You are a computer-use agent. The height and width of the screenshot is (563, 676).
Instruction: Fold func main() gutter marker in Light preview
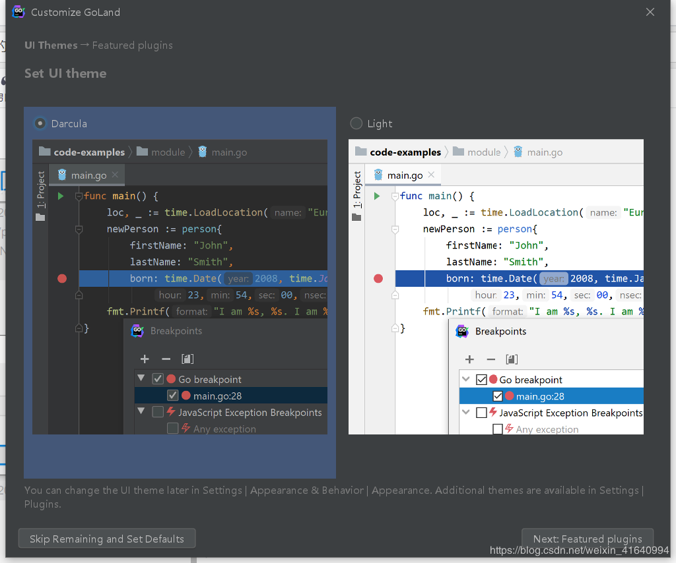click(395, 196)
